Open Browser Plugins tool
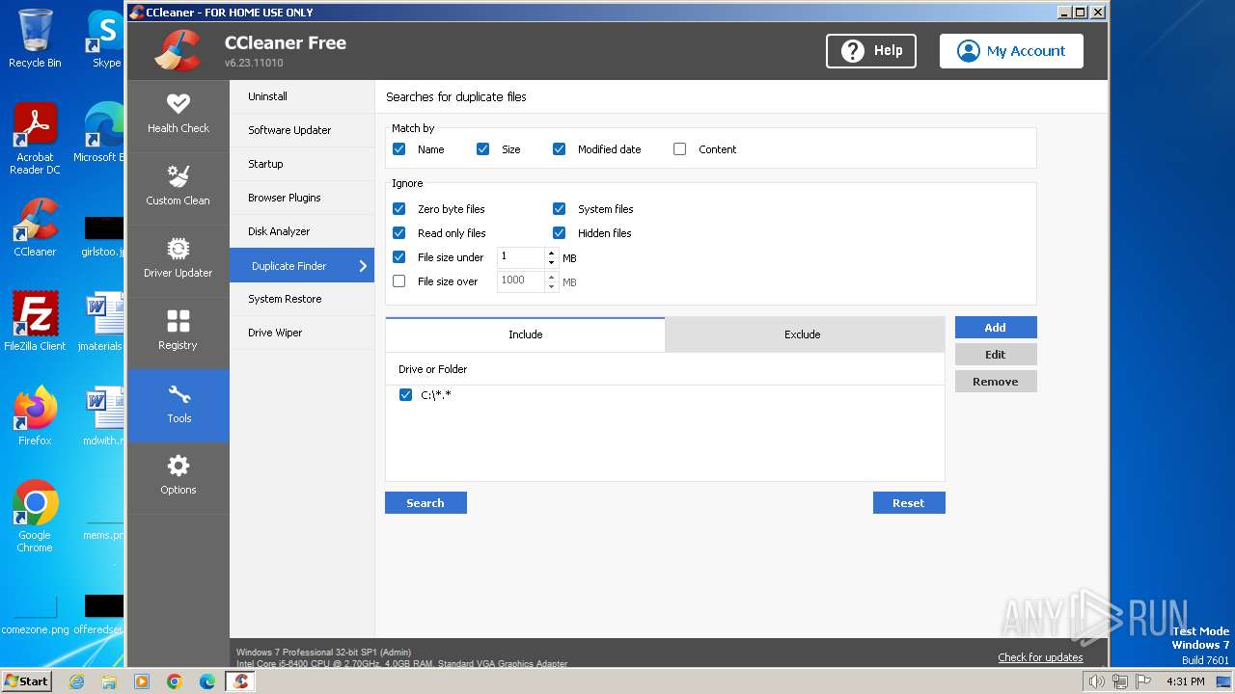1235x694 pixels. (302, 198)
